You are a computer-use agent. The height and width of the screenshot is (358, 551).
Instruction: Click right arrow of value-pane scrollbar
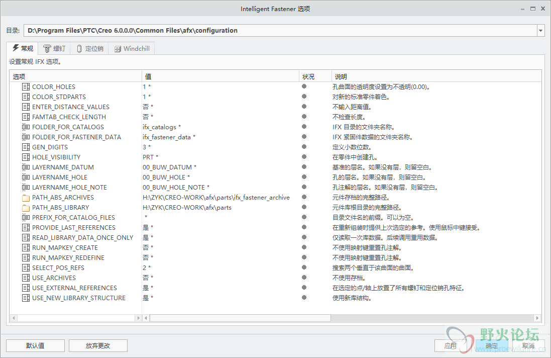[x=537, y=318]
